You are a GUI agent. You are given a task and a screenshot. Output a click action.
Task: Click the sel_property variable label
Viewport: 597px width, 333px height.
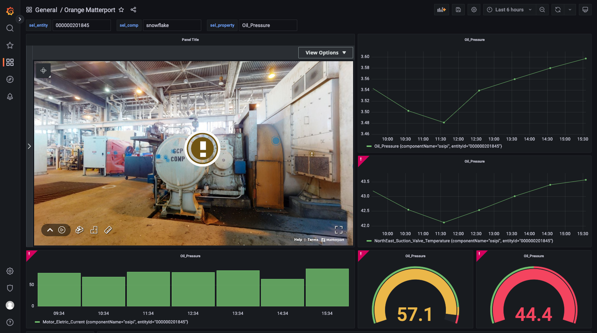click(222, 25)
